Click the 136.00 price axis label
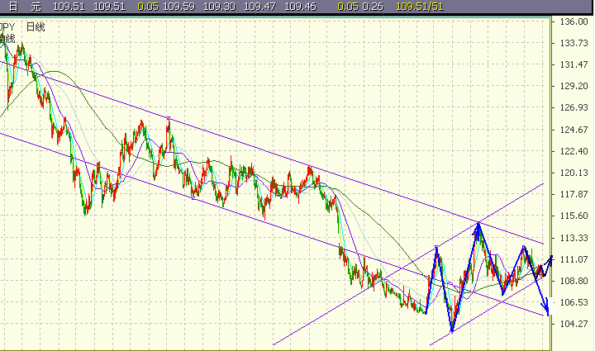 click(574, 21)
